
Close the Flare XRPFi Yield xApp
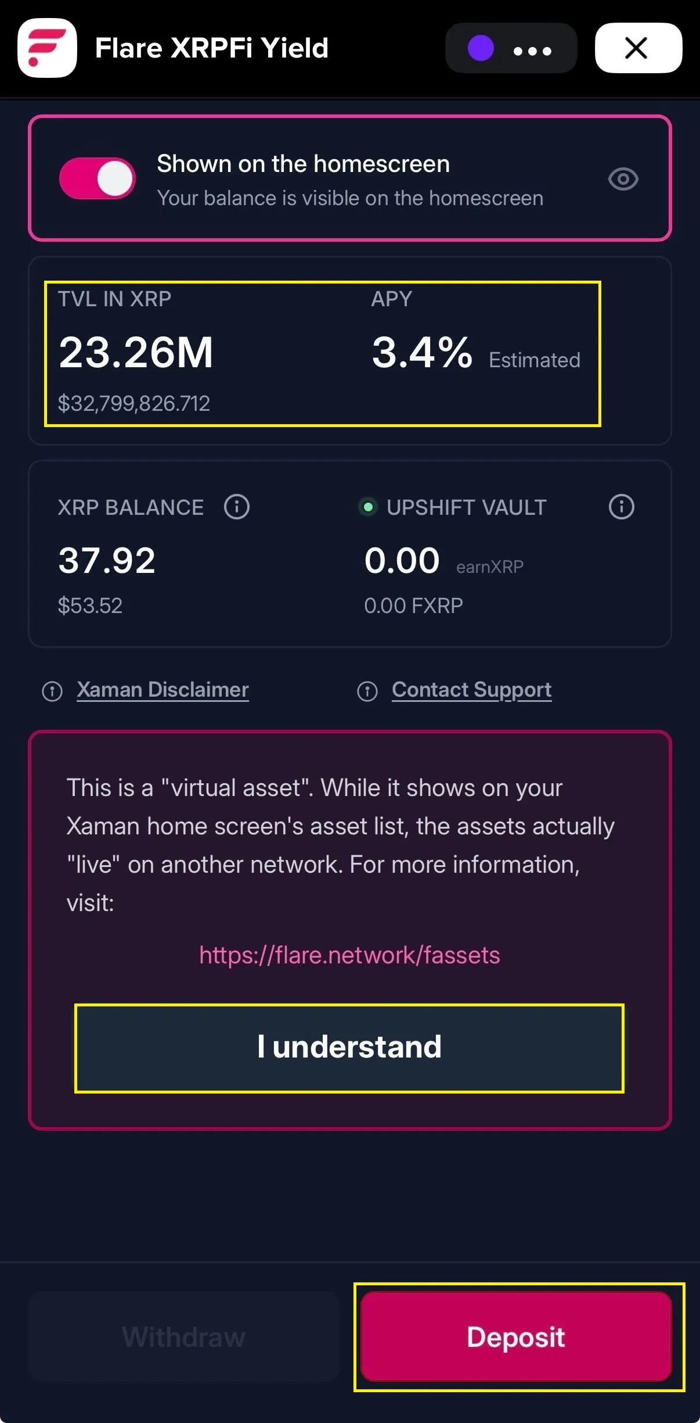coord(637,48)
